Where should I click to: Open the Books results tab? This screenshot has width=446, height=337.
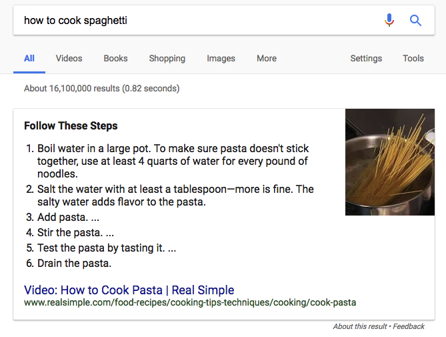click(115, 58)
